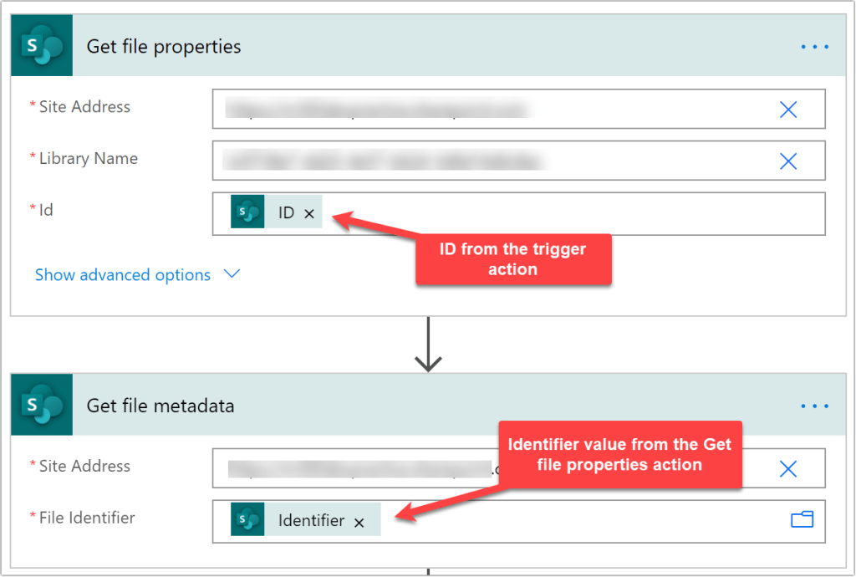Click the arrow connector between the two actions
Viewport: 856px width, 577px height.
pyautogui.click(x=428, y=345)
